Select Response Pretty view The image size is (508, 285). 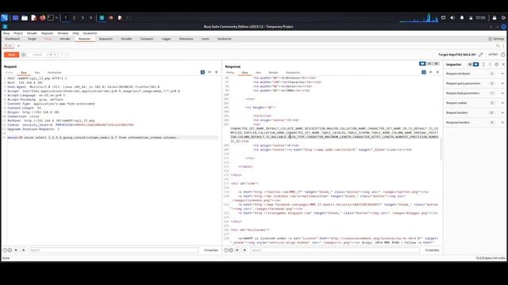pyautogui.click(x=230, y=73)
